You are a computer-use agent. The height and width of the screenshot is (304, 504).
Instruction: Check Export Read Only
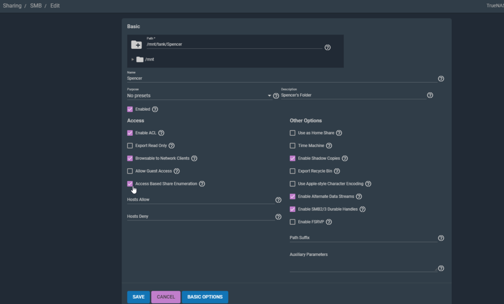[x=130, y=146]
